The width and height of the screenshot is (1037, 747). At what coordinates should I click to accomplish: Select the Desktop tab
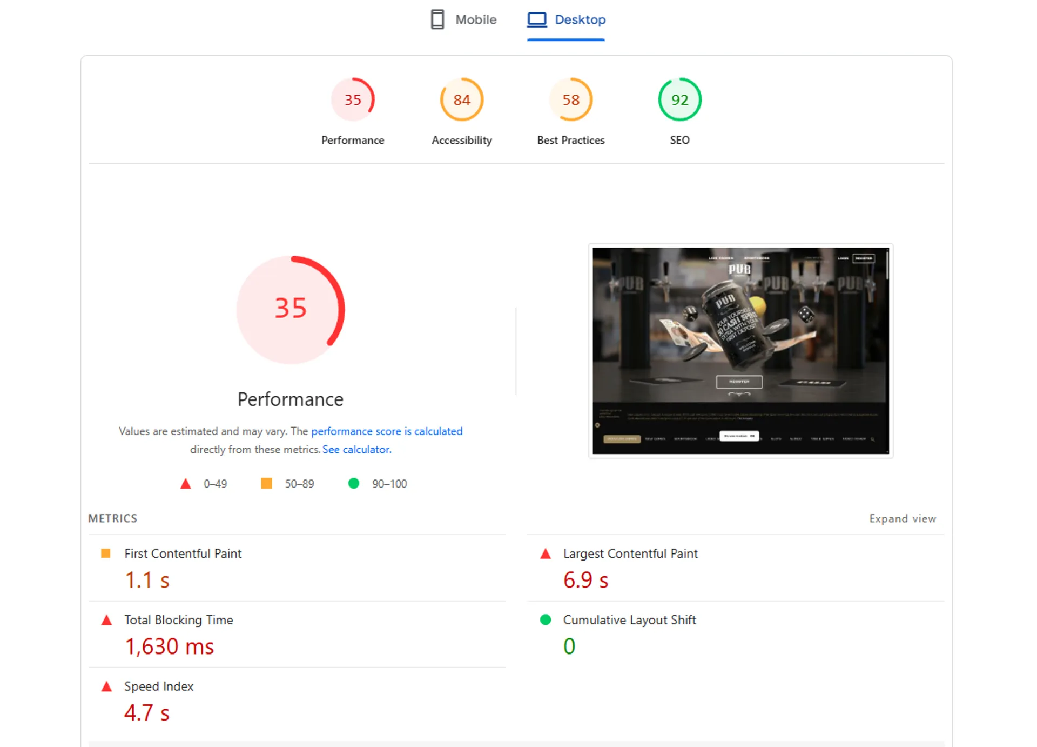click(x=566, y=20)
